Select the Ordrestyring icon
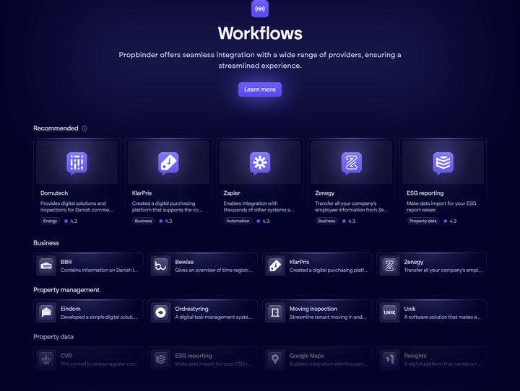This screenshot has height=391, width=520. pyautogui.click(x=161, y=312)
